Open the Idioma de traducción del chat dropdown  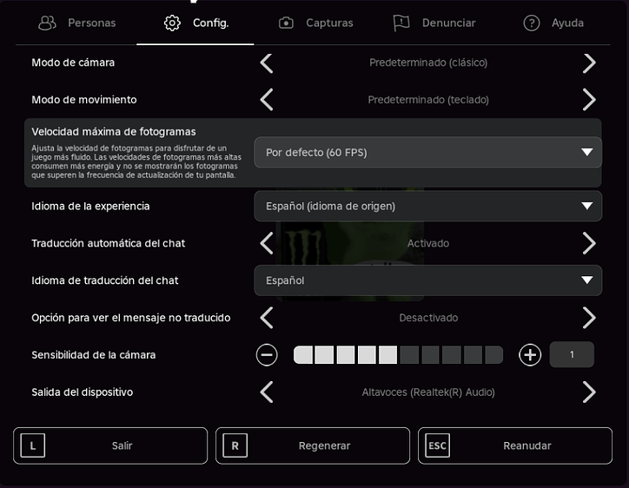[x=428, y=280]
